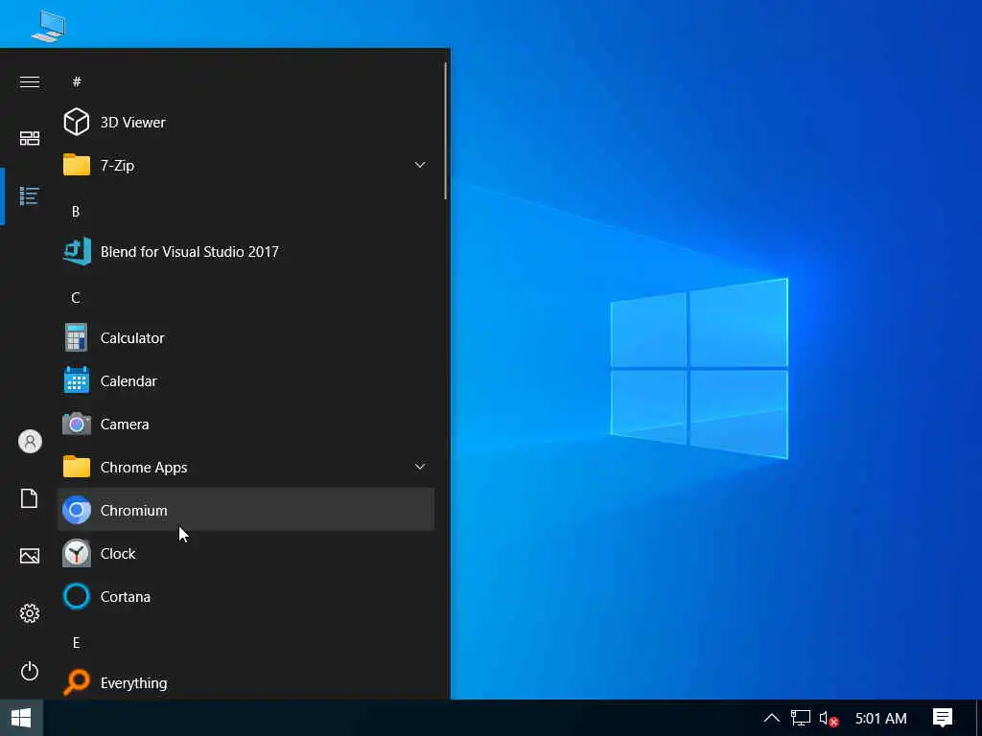Image resolution: width=982 pixels, height=736 pixels.
Task: Click the Windows Start button
Action: [x=21, y=718]
